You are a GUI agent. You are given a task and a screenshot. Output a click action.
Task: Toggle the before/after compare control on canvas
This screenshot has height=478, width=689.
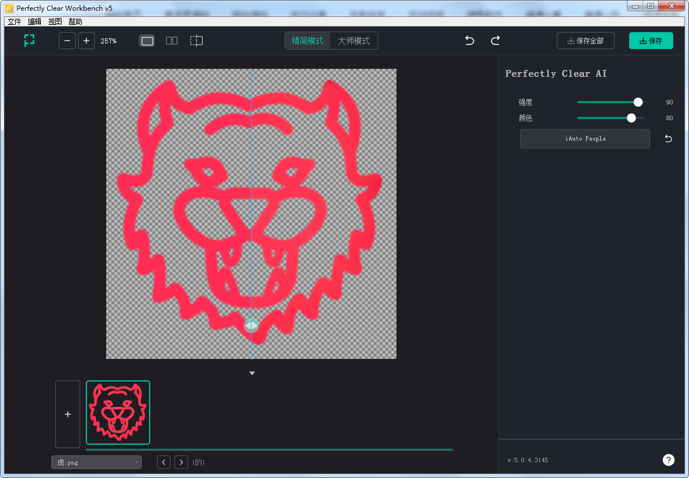(x=251, y=325)
